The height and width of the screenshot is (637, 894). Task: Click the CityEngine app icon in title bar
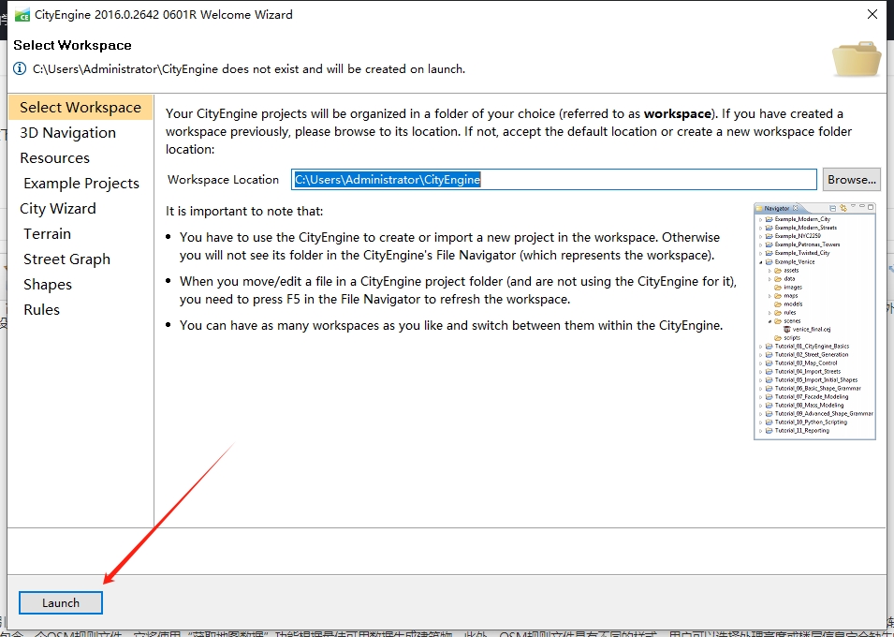[22, 15]
